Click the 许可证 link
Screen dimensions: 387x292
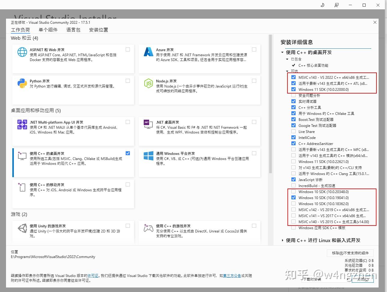[93, 275]
